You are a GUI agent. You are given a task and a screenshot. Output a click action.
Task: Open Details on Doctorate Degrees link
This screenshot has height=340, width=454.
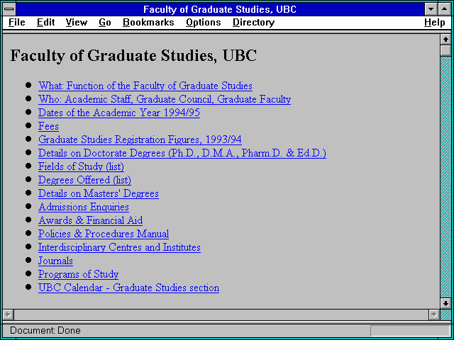[x=182, y=153]
